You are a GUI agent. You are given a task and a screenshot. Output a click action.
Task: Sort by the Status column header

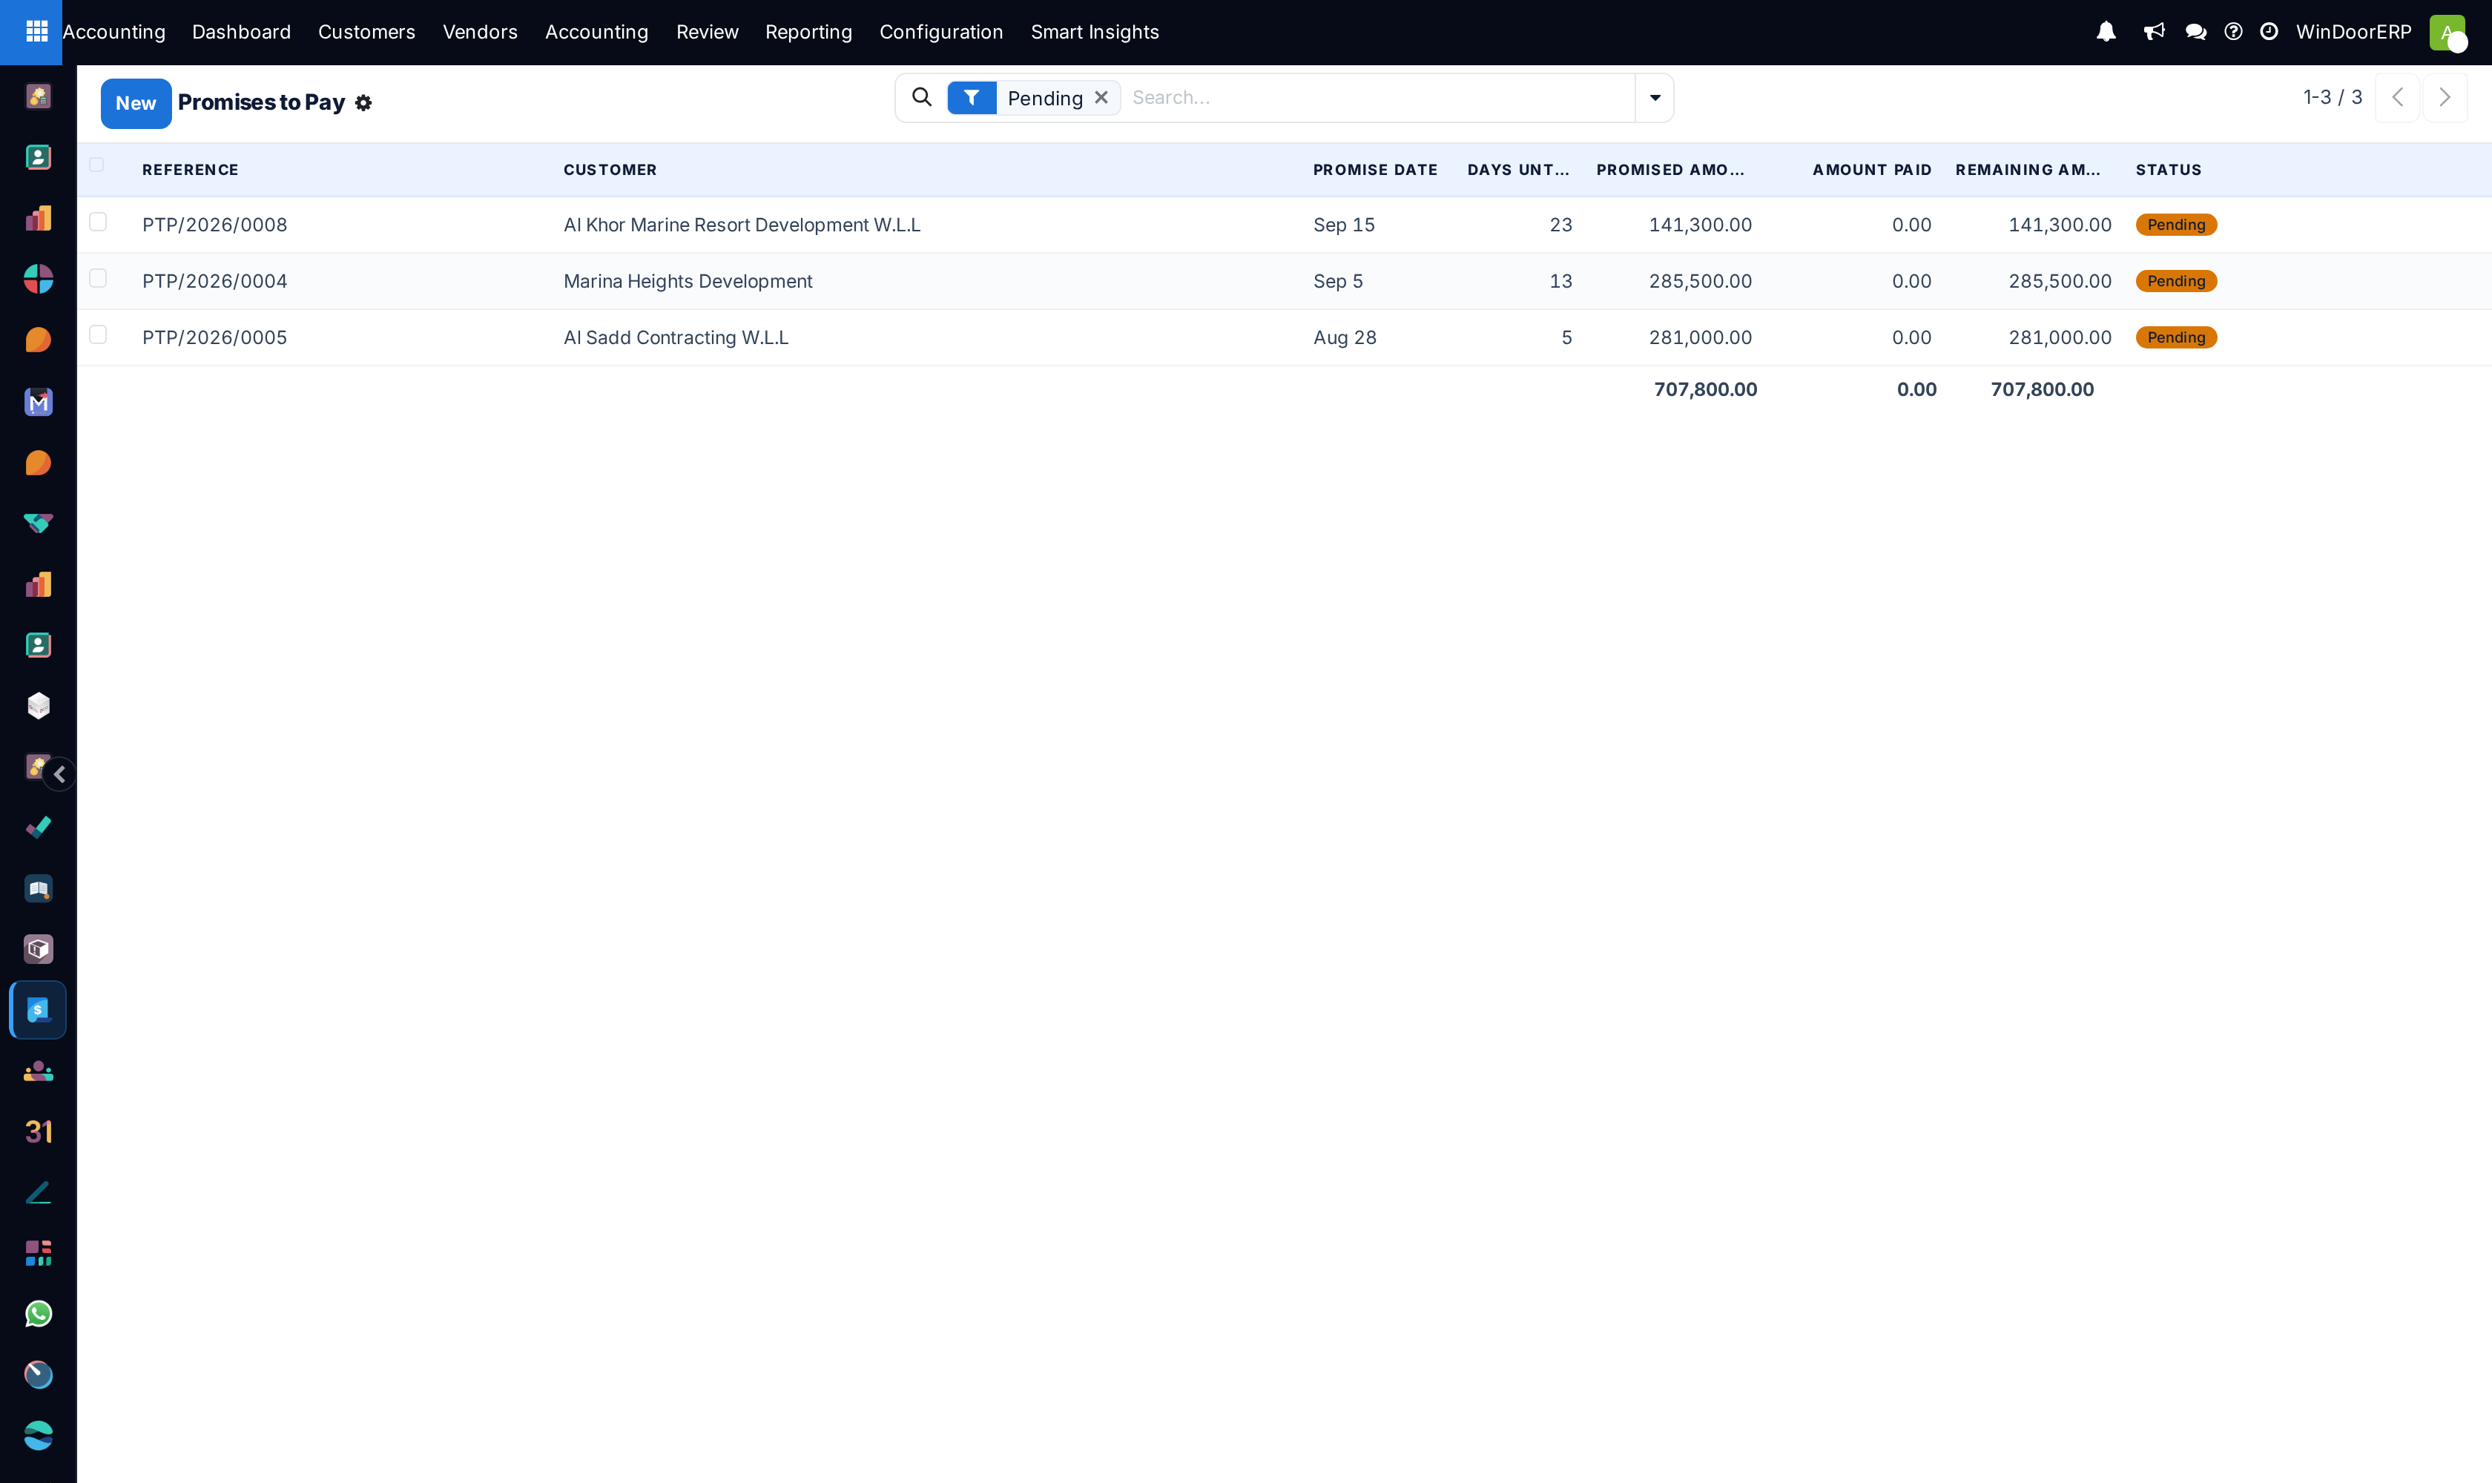[2168, 170]
